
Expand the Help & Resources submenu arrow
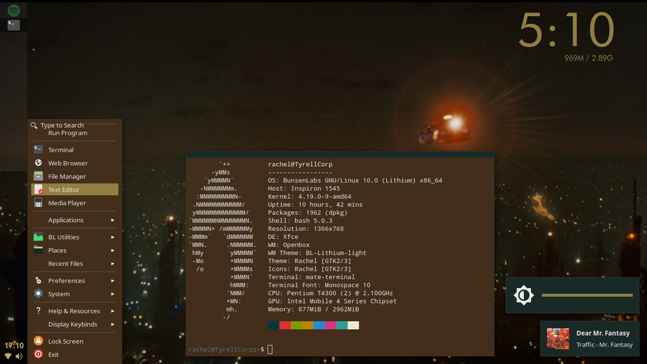click(x=113, y=311)
